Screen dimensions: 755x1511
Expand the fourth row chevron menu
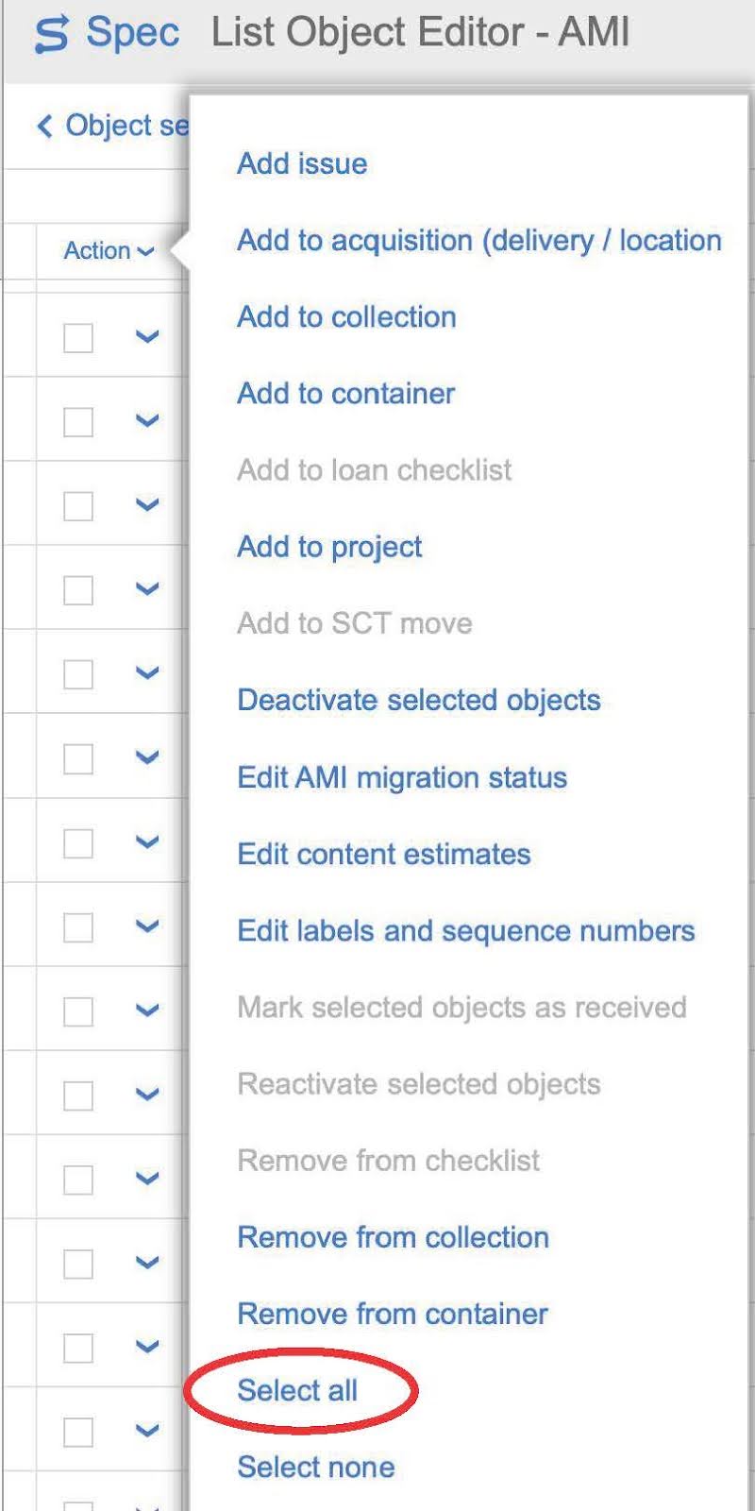coord(146,589)
